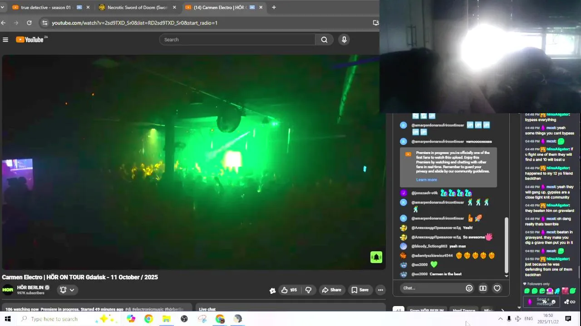The image size is (581, 326).
Task: Open Super Chat dollar icon
Action: pyautogui.click(x=483, y=288)
